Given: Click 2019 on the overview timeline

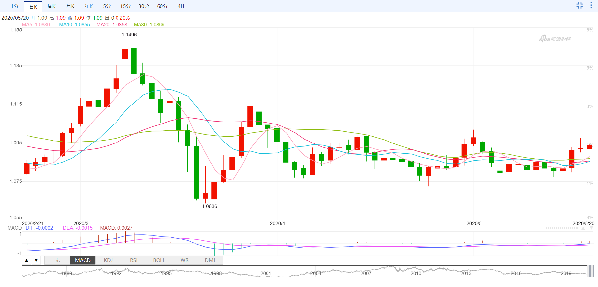Looking at the screenshot, I should point(566,273).
